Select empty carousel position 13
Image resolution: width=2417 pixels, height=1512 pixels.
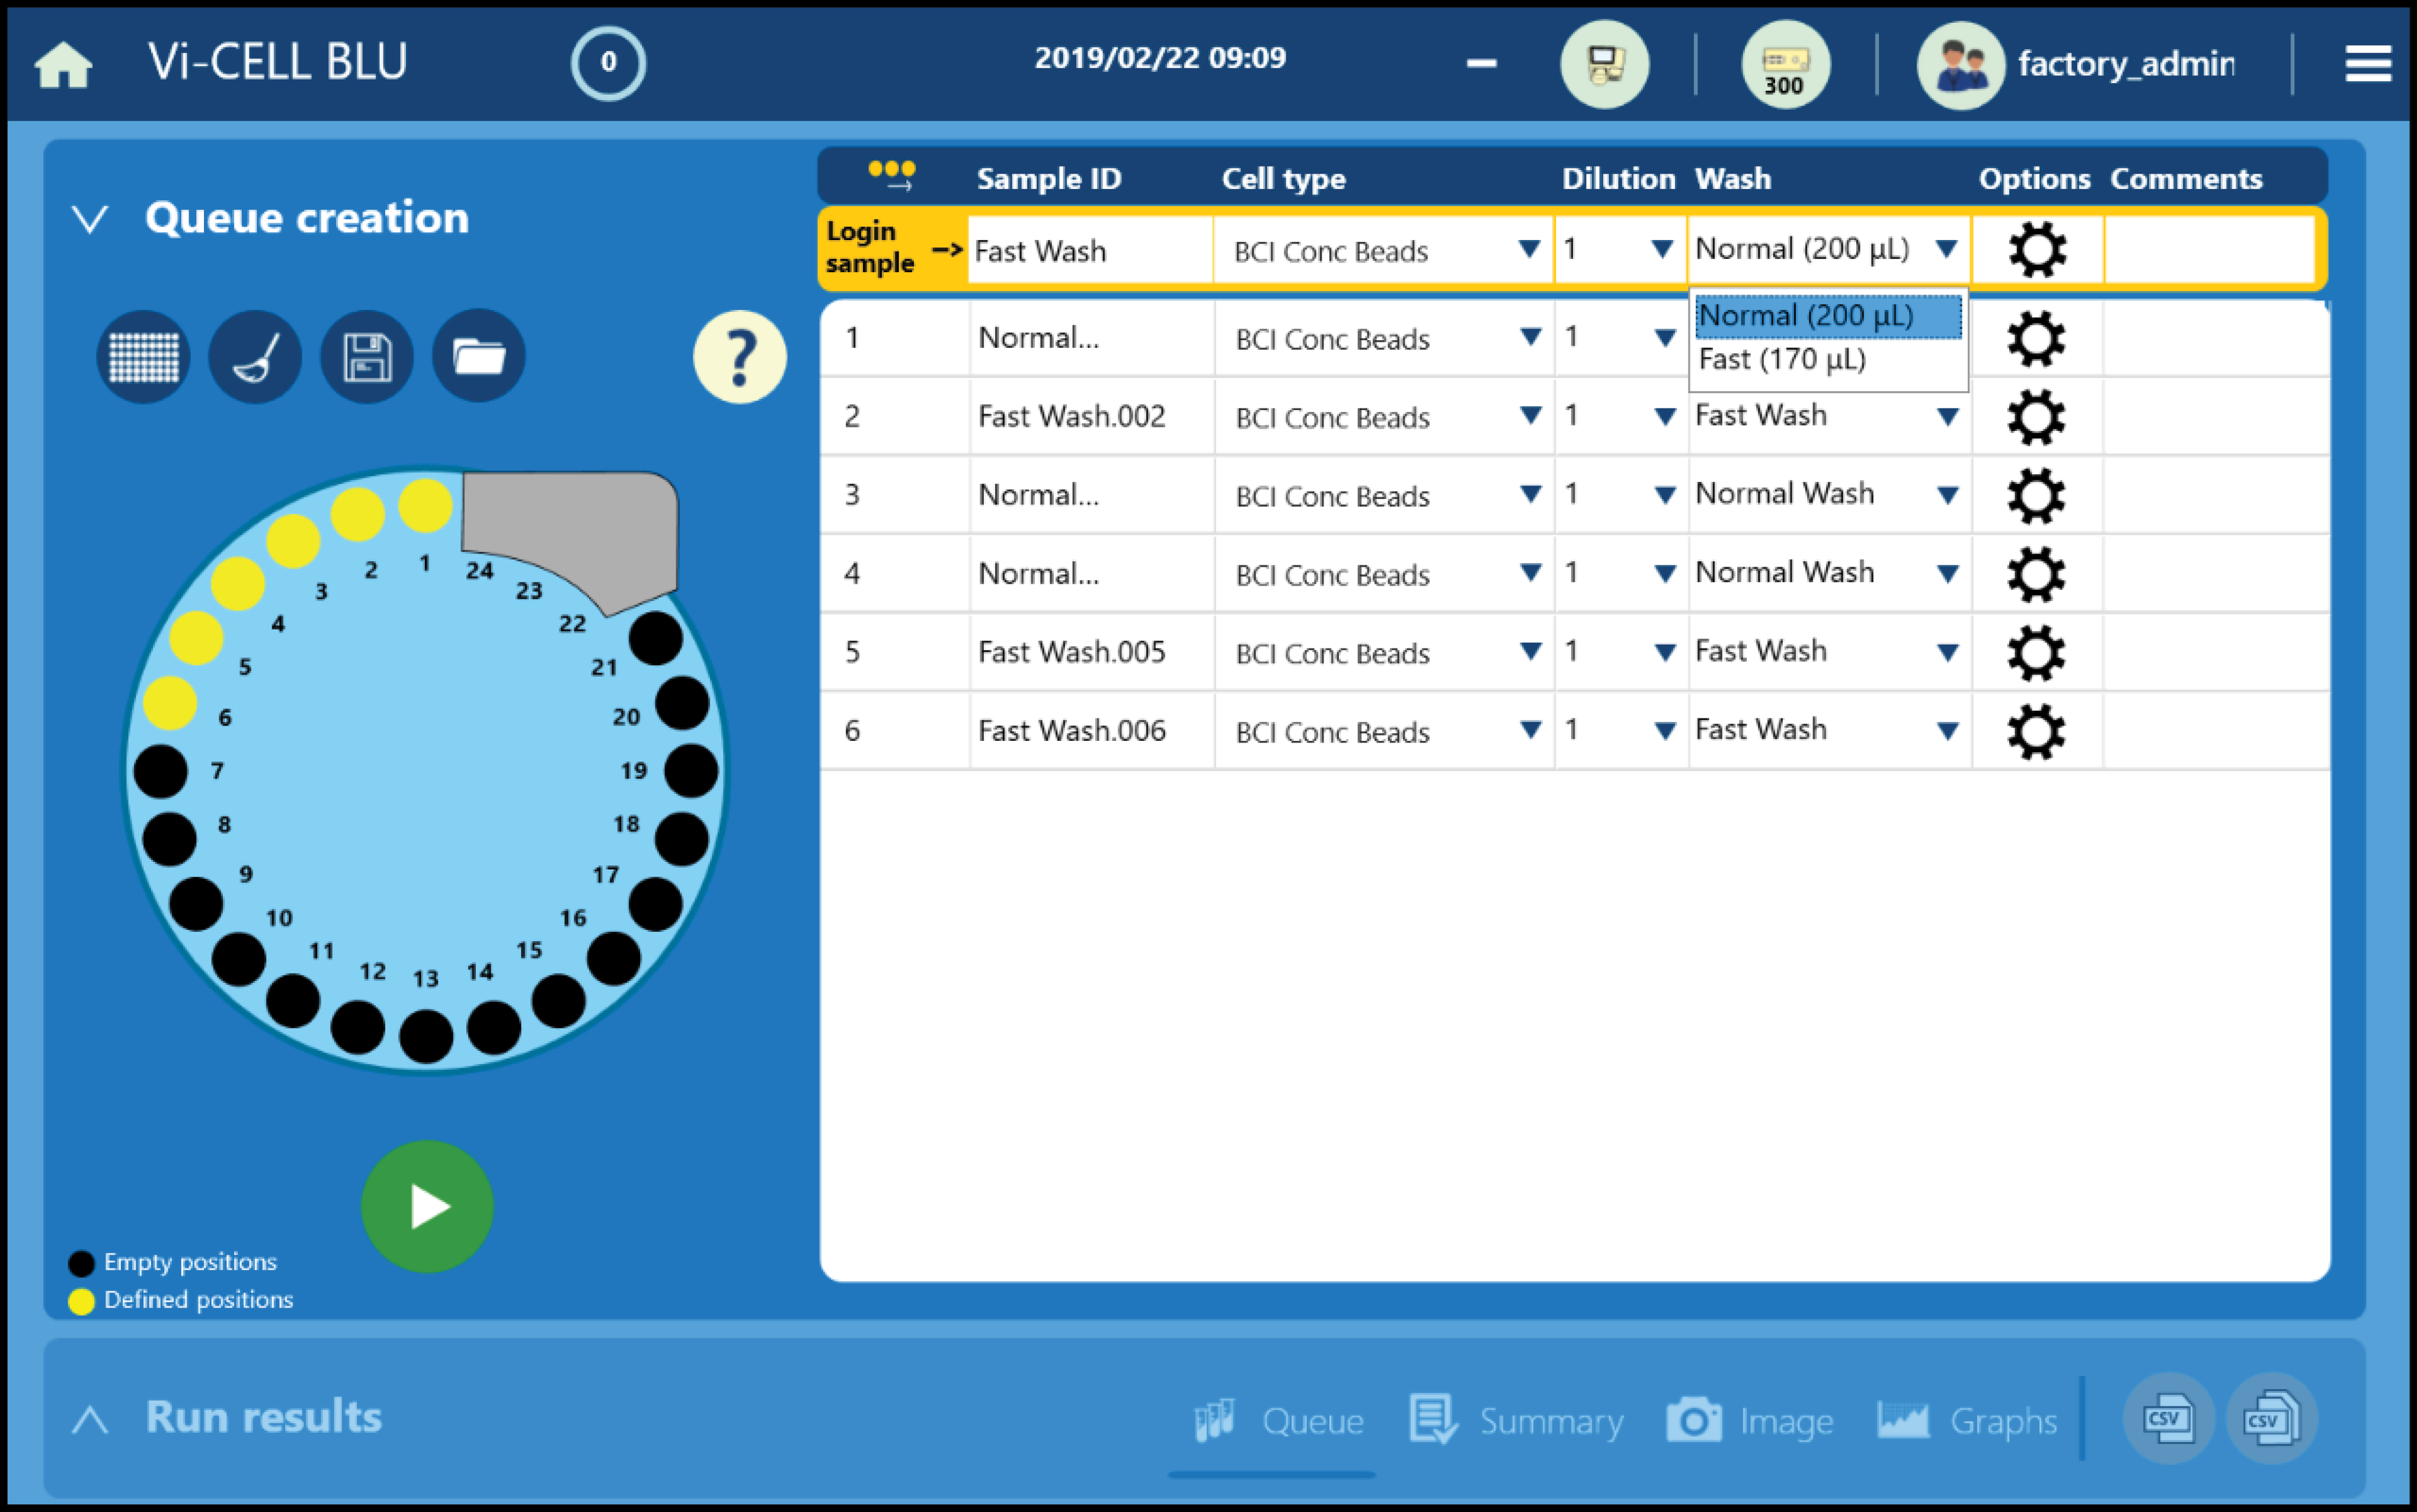coord(426,1036)
